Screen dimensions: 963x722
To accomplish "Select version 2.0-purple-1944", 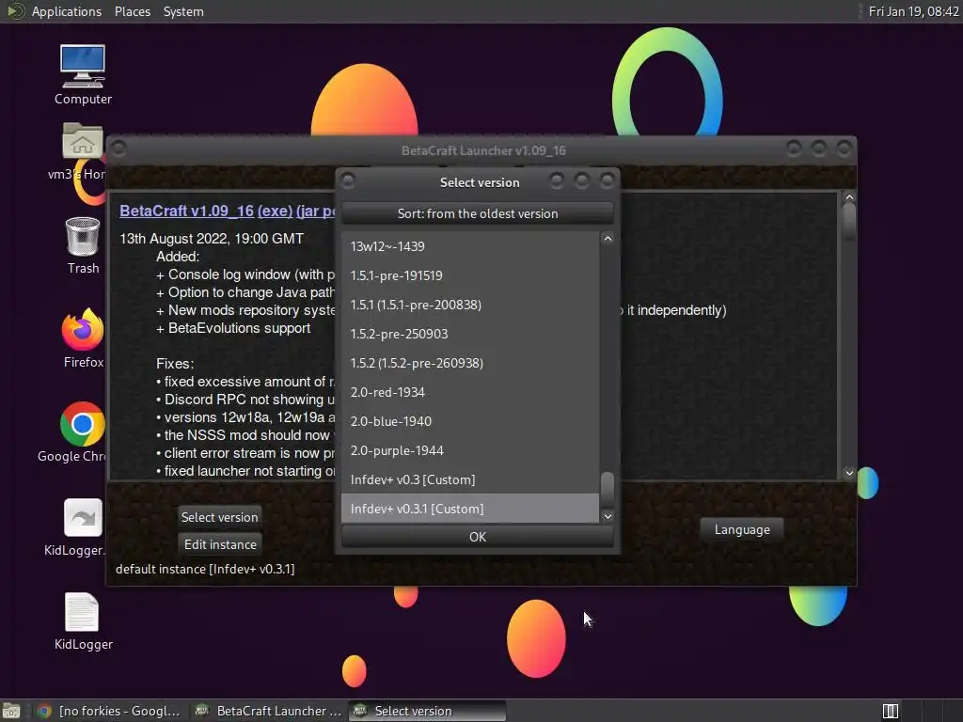I will tap(470, 450).
